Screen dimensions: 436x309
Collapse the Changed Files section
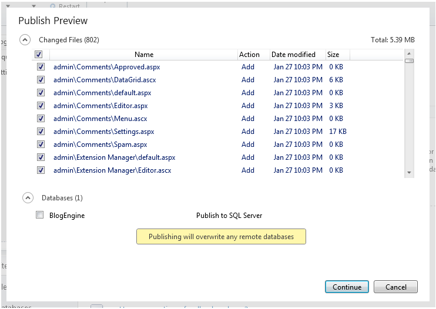pyautogui.click(x=25, y=40)
